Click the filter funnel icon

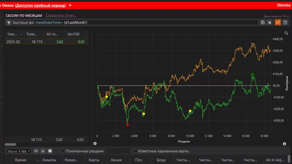[9, 23]
